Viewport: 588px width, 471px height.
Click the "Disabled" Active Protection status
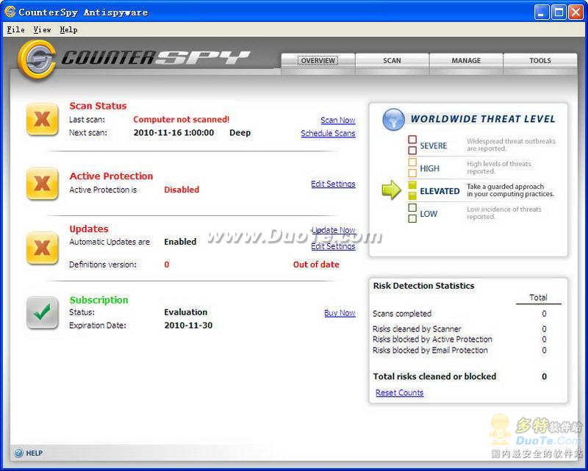click(x=182, y=190)
